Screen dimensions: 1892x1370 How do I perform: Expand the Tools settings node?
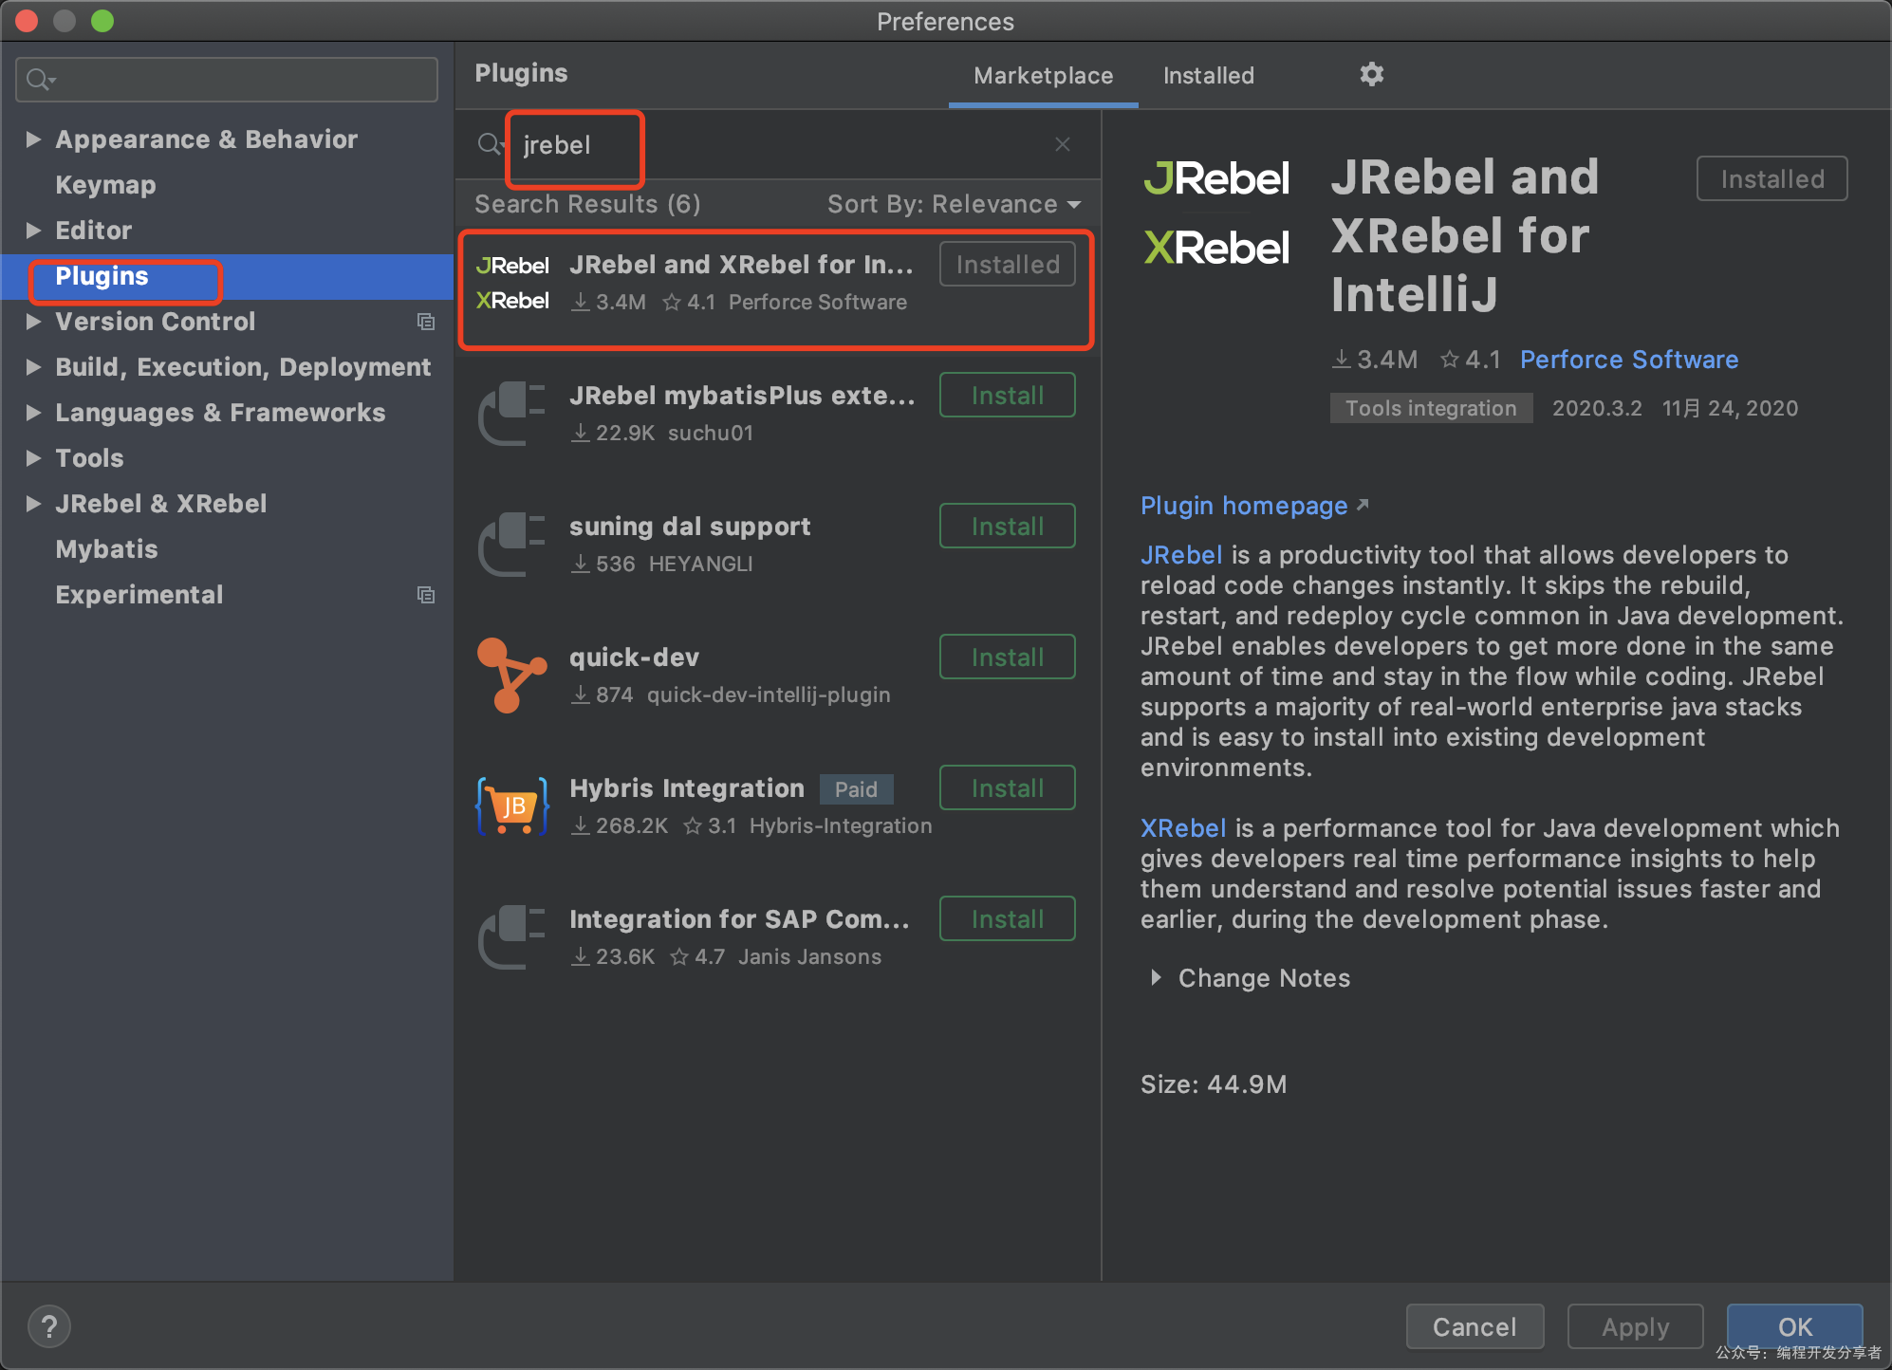33,458
